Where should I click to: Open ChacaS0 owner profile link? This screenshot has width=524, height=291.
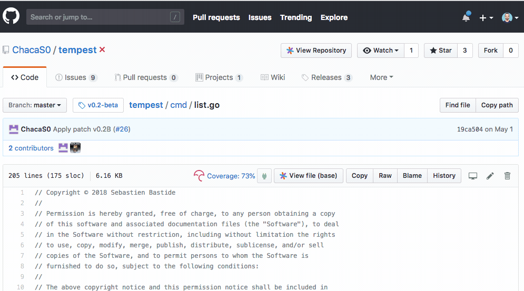coord(32,50)
